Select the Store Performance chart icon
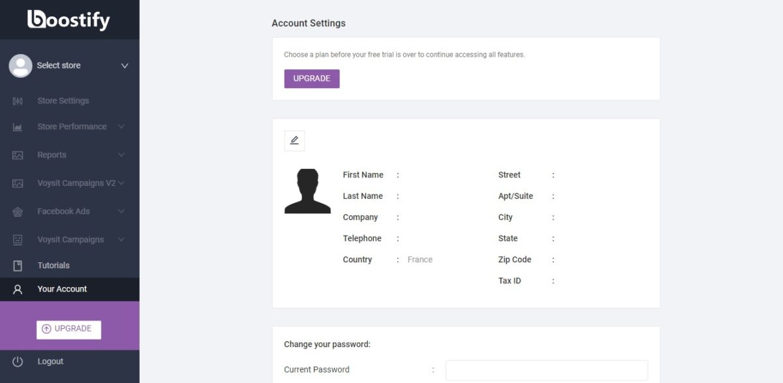Image resolution: width=783 pixels, height=383 pixels. pyautogui.click(x=16, y=126)
